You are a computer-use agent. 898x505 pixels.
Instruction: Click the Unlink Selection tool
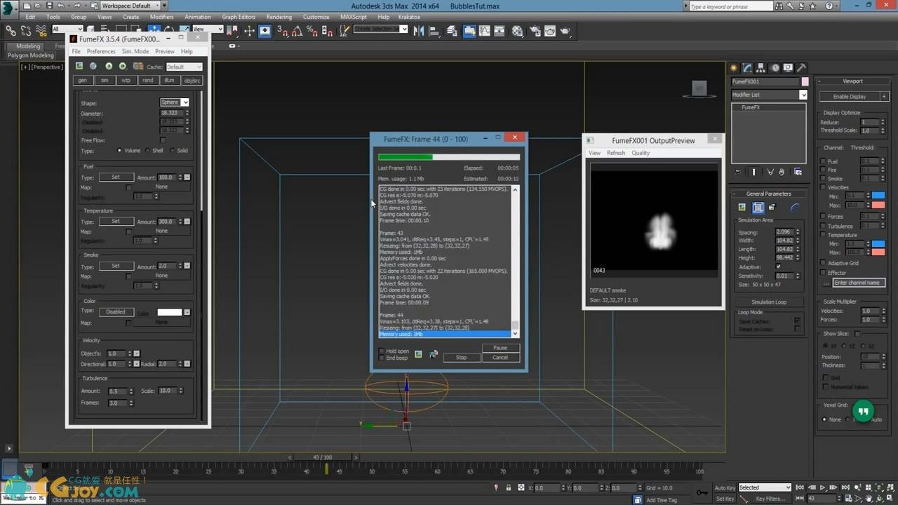tap(26, 31)
